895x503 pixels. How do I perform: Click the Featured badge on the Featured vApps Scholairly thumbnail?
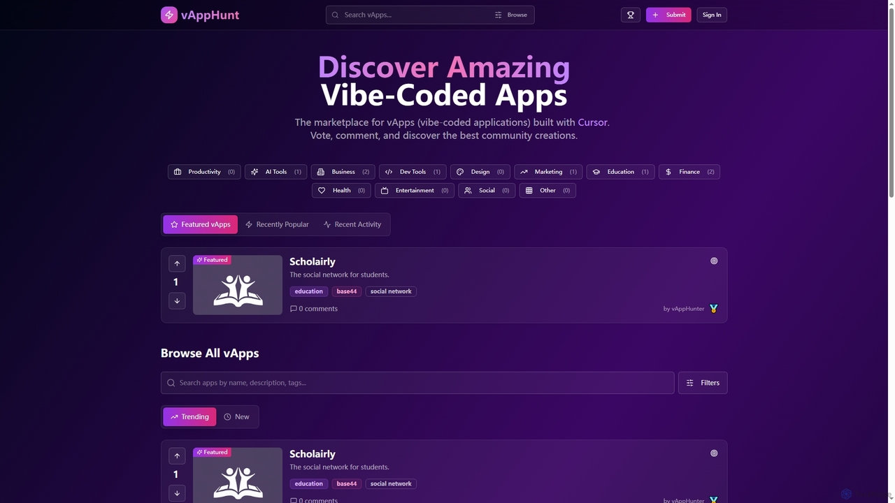pos(212,260)
